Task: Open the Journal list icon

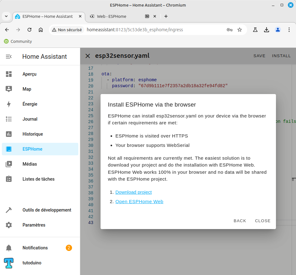Action: tap(9, 119)
